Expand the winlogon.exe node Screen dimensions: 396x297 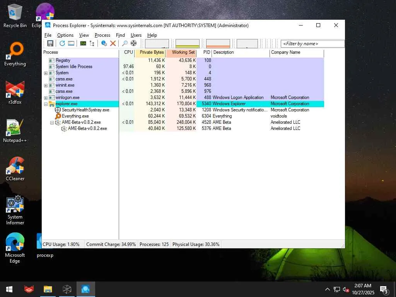[46, 98]
